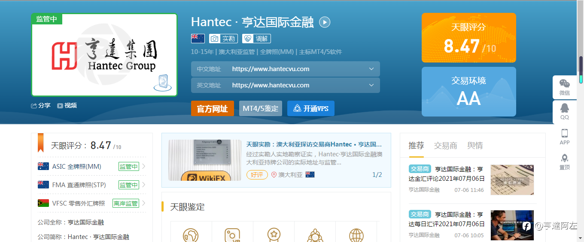Play the video icon beside Hantec title

325,22
